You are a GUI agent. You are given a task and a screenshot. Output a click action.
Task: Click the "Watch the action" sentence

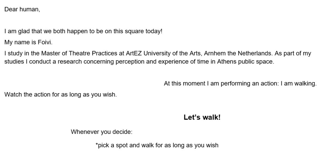click(x=60, y=94)
